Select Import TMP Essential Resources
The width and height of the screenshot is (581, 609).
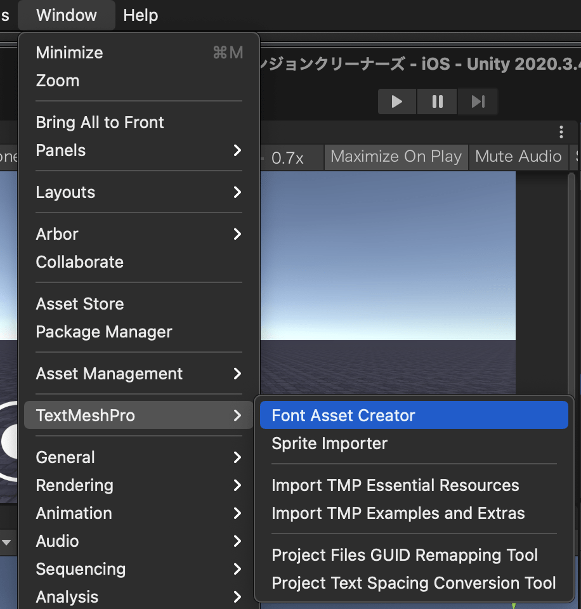point(414,485)
